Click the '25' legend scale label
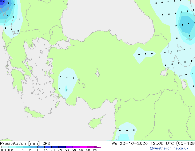This screenshot has width=195, height=151. click(60, 150)
